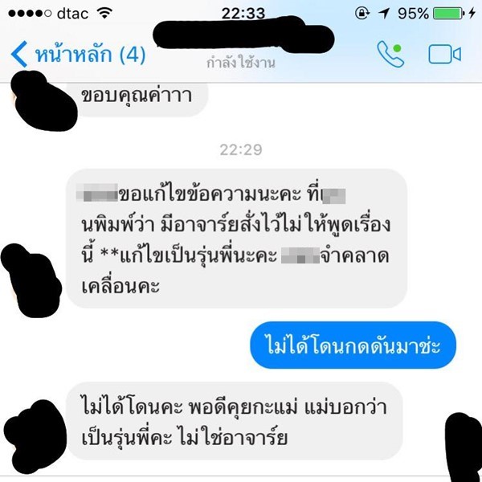Viewport: 482px width, 482px height.
Task: Open the sender avatar beside ขอบคุณค่าาา message
Action: coord(43,100)
